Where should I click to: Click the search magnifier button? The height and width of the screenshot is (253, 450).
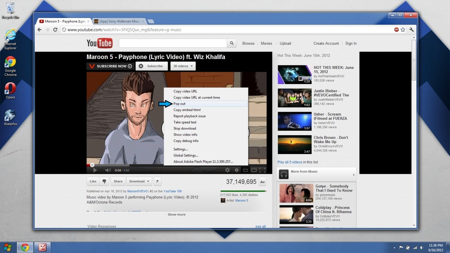pyautogui.click(x=232, y=43)
